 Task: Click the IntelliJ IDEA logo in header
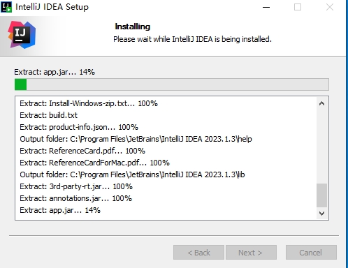coord(22,35)
